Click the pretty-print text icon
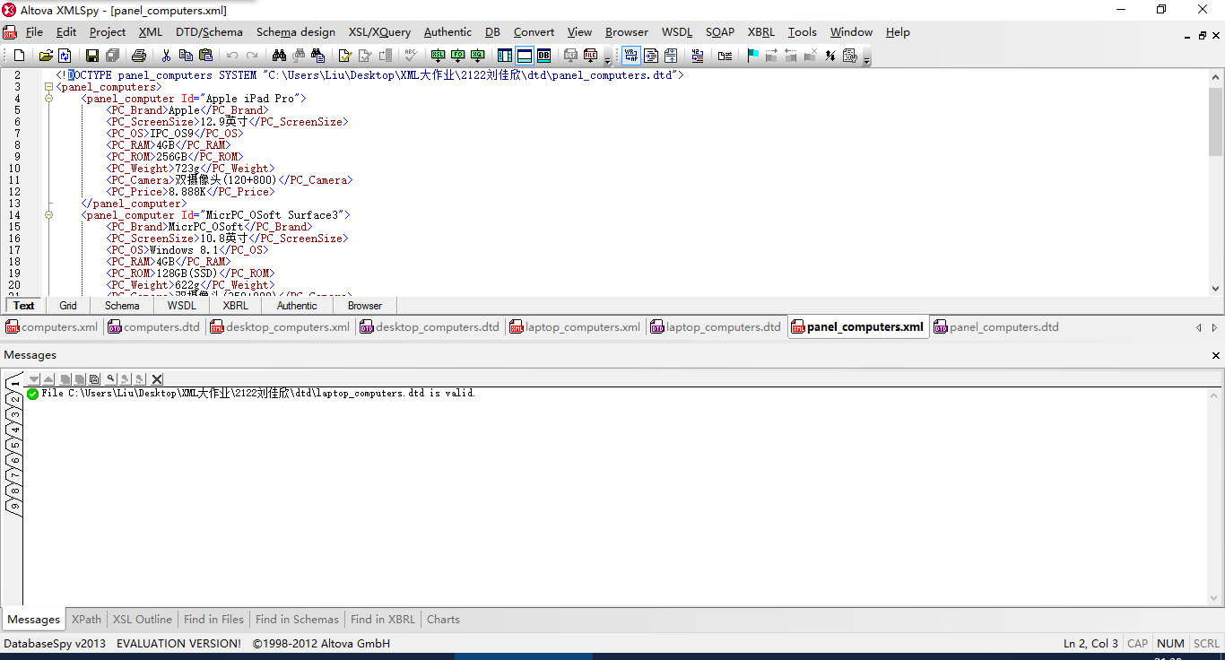Screen dimensions: 1225x660 point(651,56)
